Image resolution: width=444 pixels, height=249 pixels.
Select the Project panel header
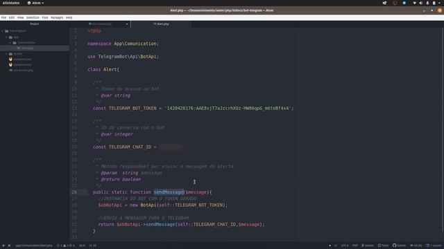pos(35,24)
